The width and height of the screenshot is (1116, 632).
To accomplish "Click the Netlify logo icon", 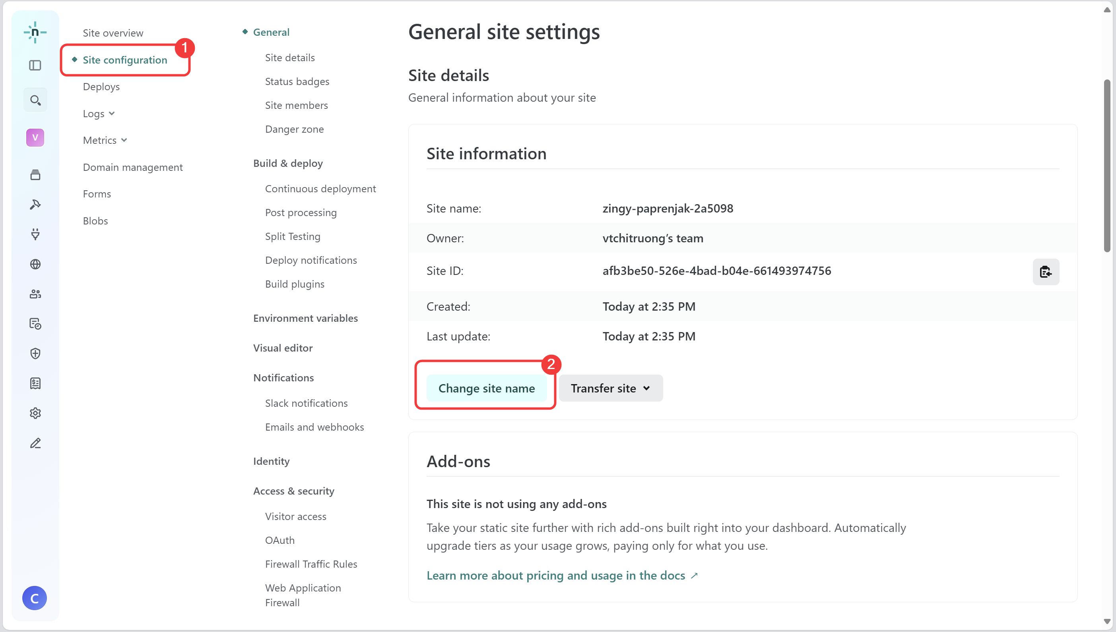I will point(35,32).
